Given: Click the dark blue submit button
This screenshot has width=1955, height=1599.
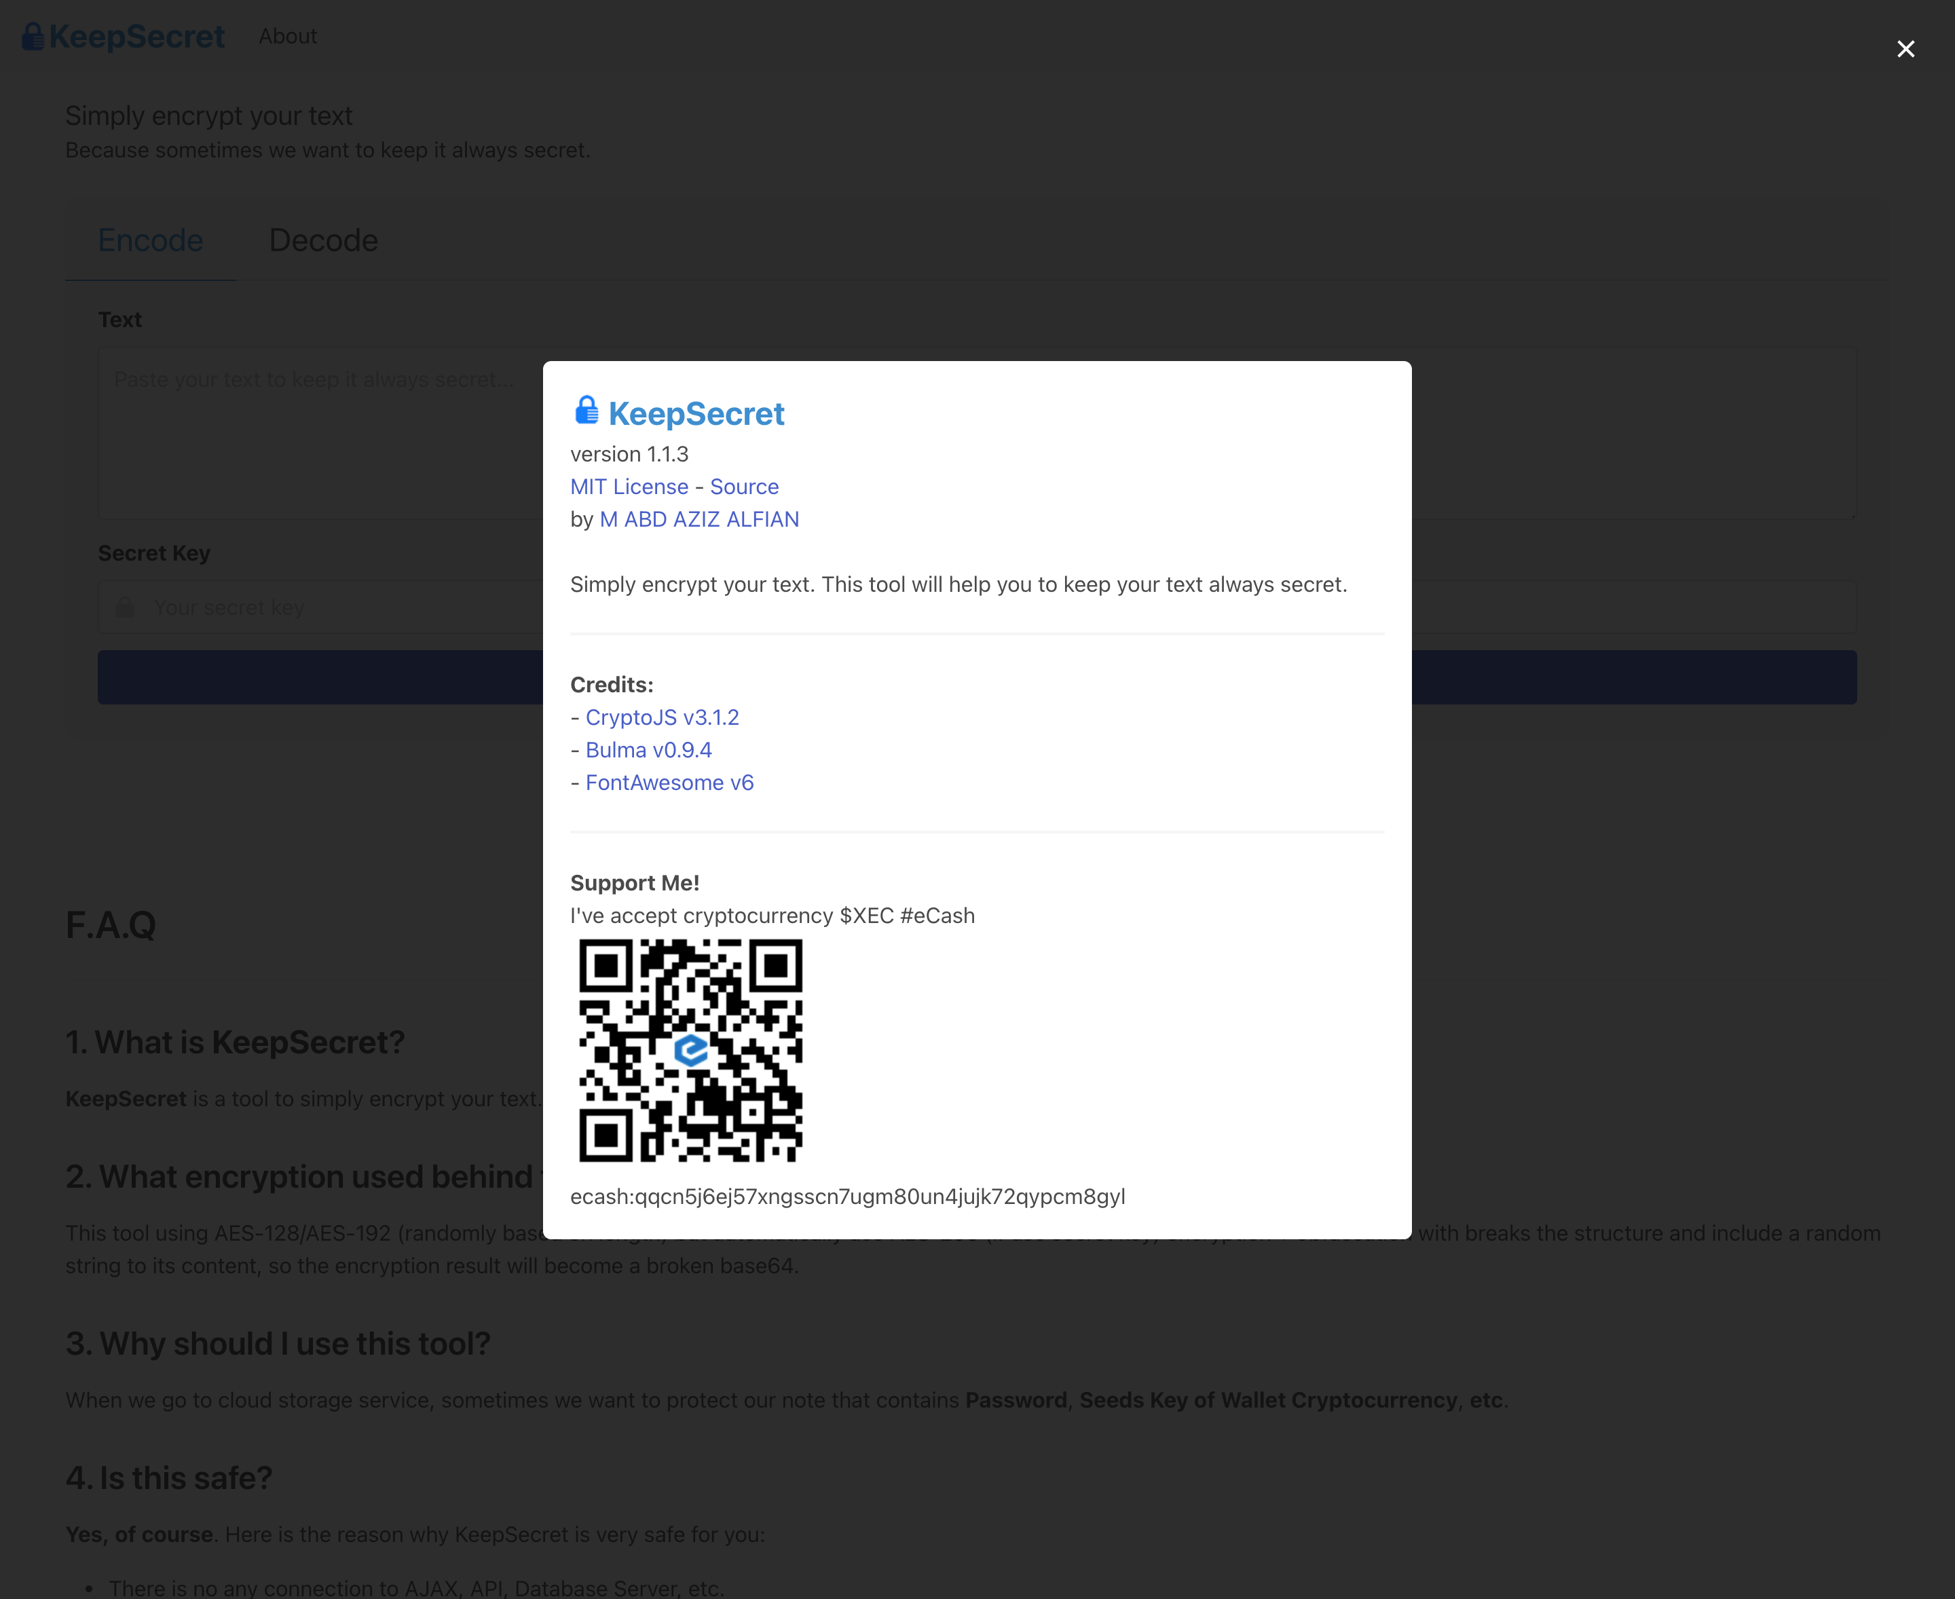Looking at the screenshot, I should pyautogui.click(x=977, y=677).
